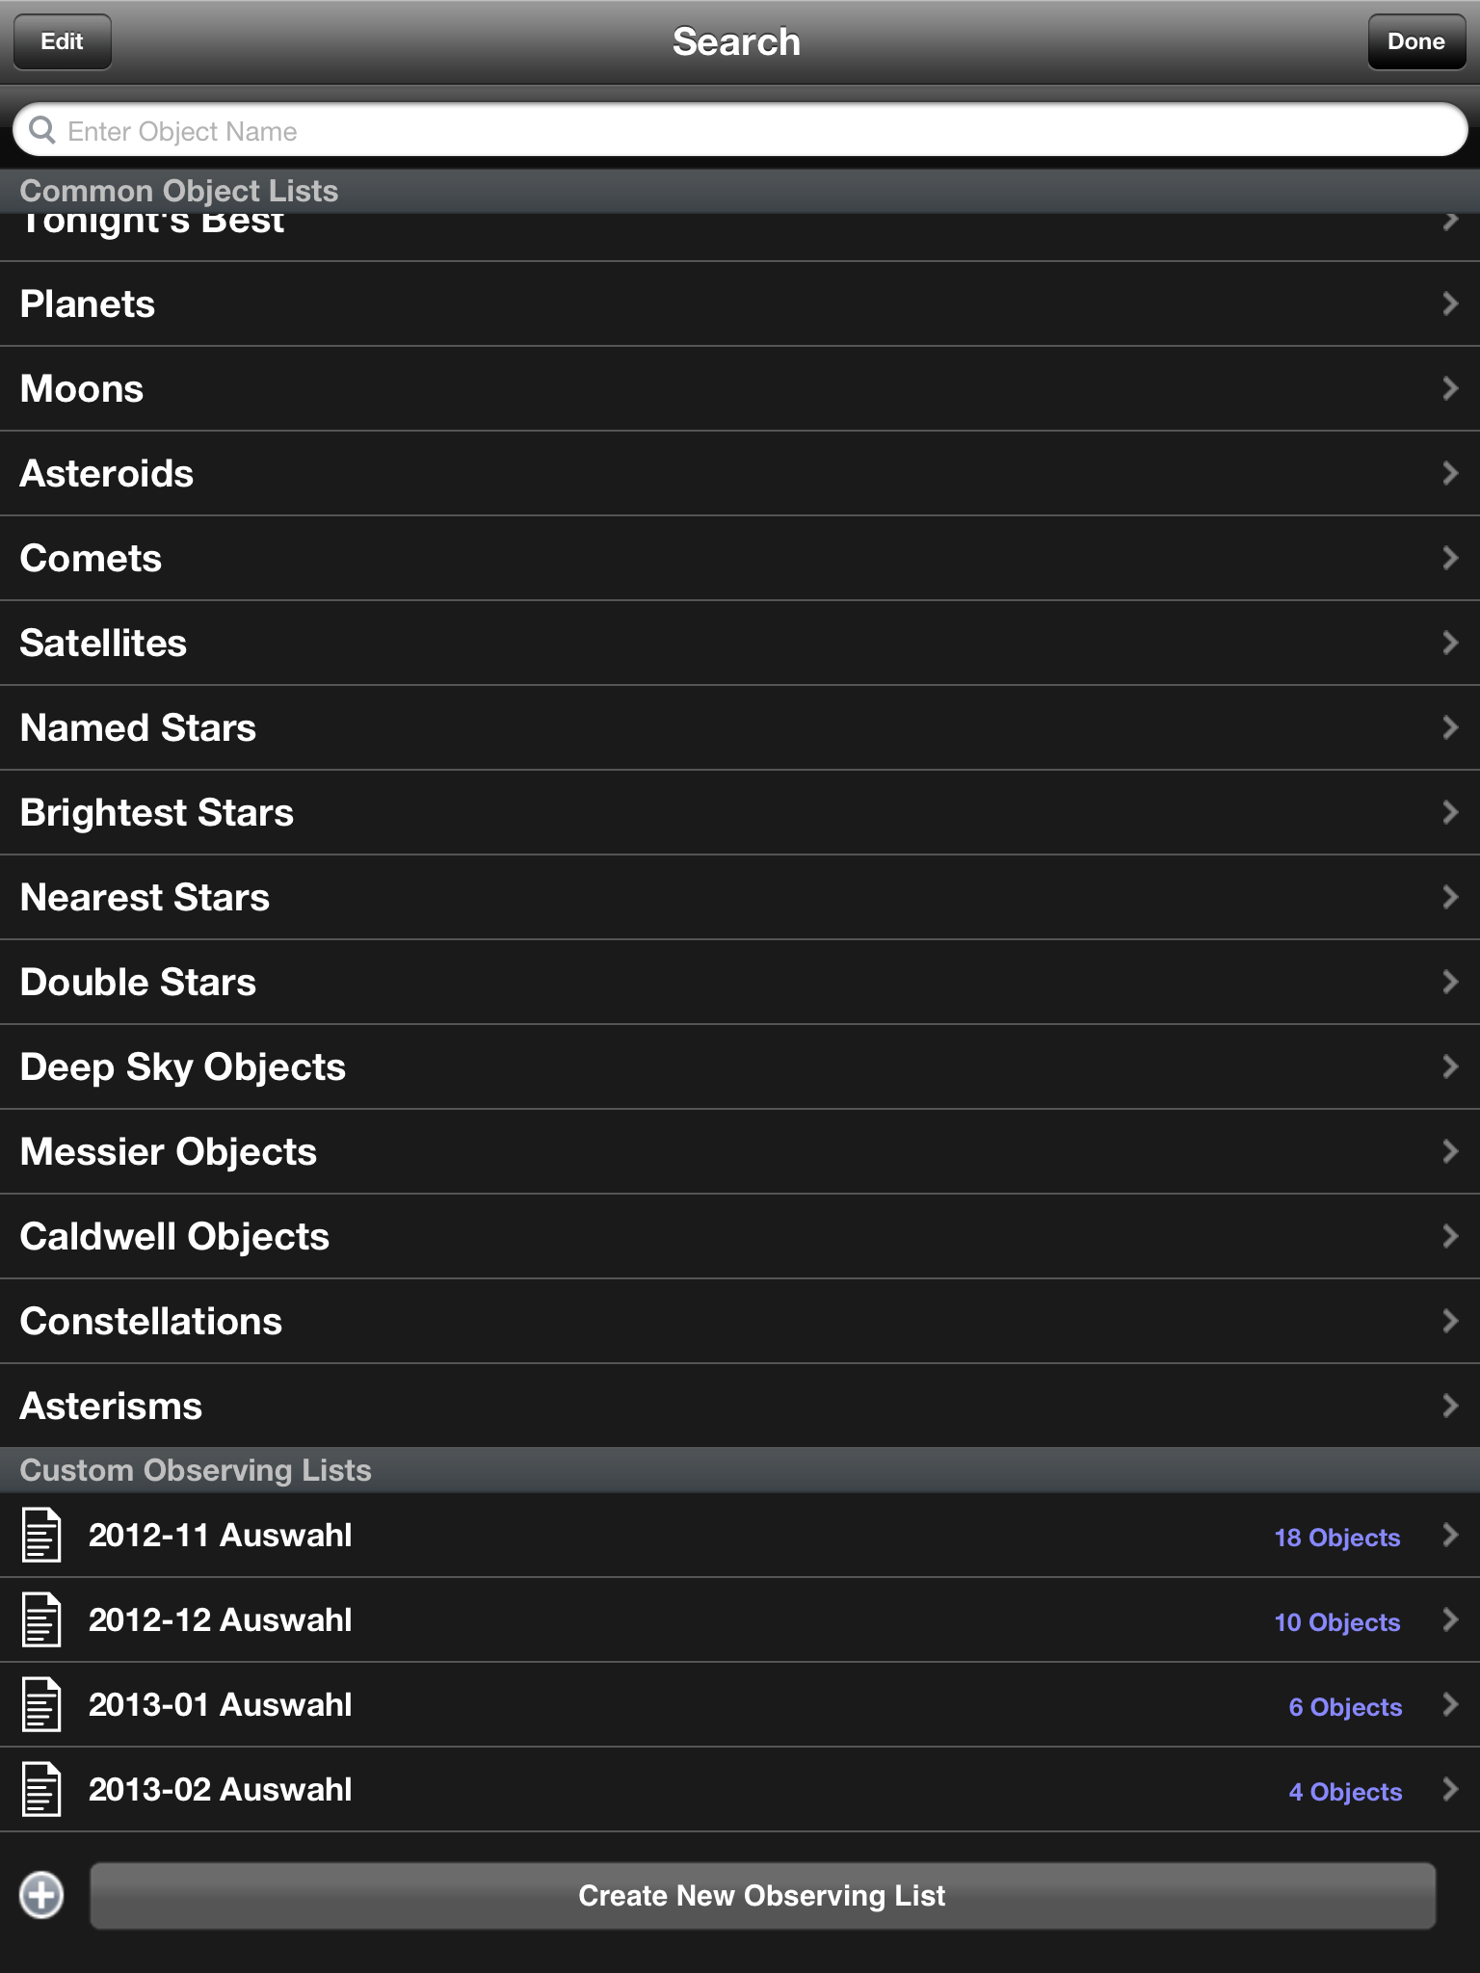This screenshot has width=1480, height=1973.
Task: Expand the Asterisms chevron arrow
Action: click(x=1449, y=1406)
